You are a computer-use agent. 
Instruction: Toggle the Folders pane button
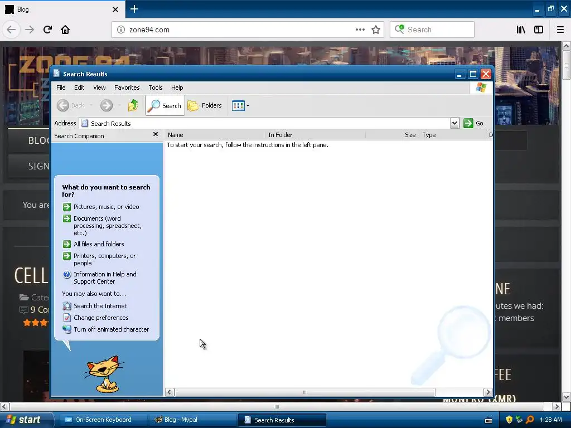(x=205, y=105)
